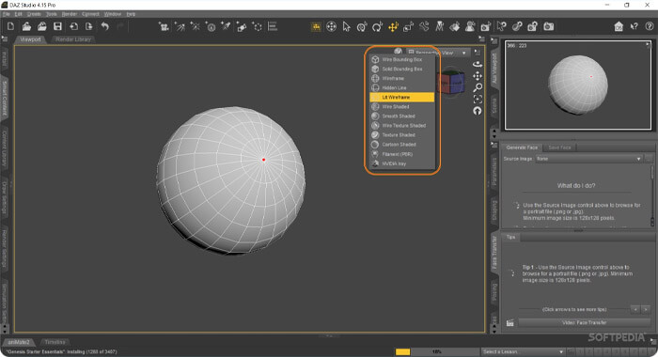Select the Node Selection arrow tool
The image size is (658, 357).
[x=347, y=27]
